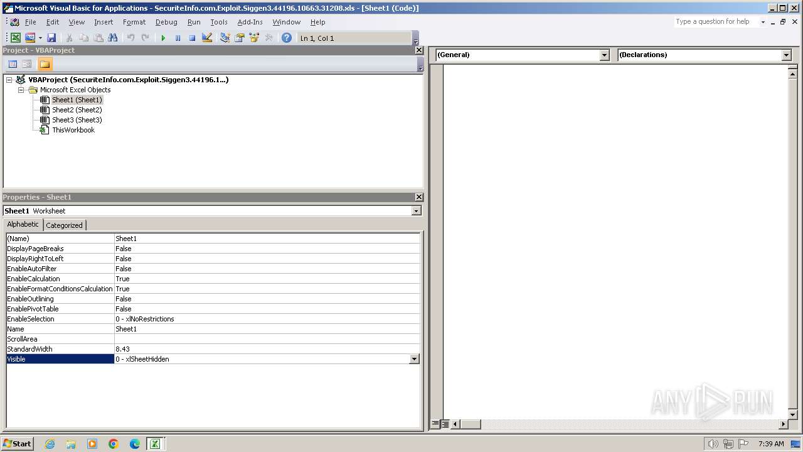Click the Copy toolbar icon
The width and height of the screenshot is (803, 452).
[84, 38]
